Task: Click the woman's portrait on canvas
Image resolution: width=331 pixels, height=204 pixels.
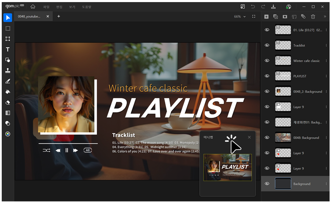Action: (x=66, y=104)
